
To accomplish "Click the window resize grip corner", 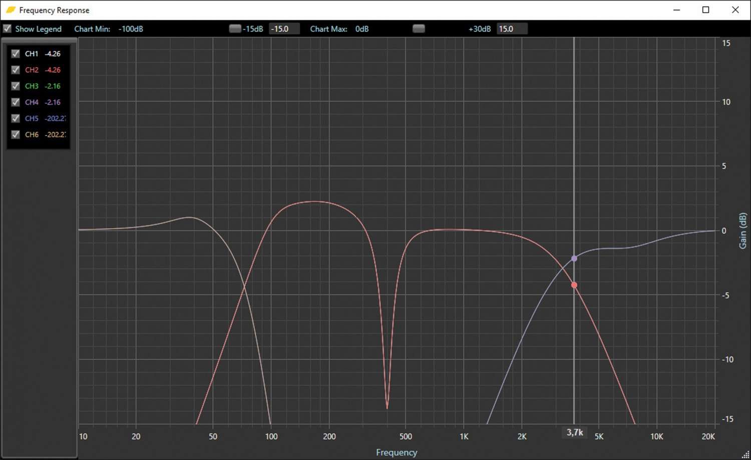I will 745,454.
